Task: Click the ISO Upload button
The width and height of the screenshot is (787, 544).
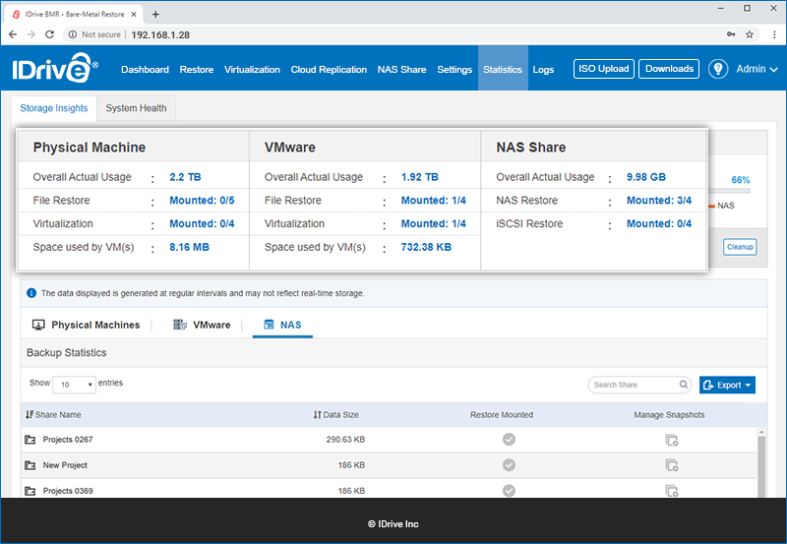Action: click(x=604, y=69)
